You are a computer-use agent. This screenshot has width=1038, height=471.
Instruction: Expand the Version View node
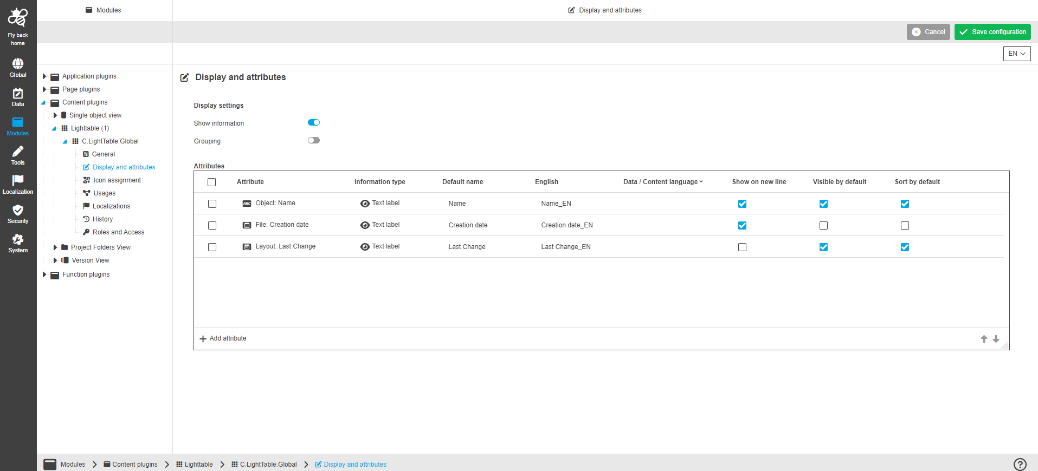click(55, 260)
